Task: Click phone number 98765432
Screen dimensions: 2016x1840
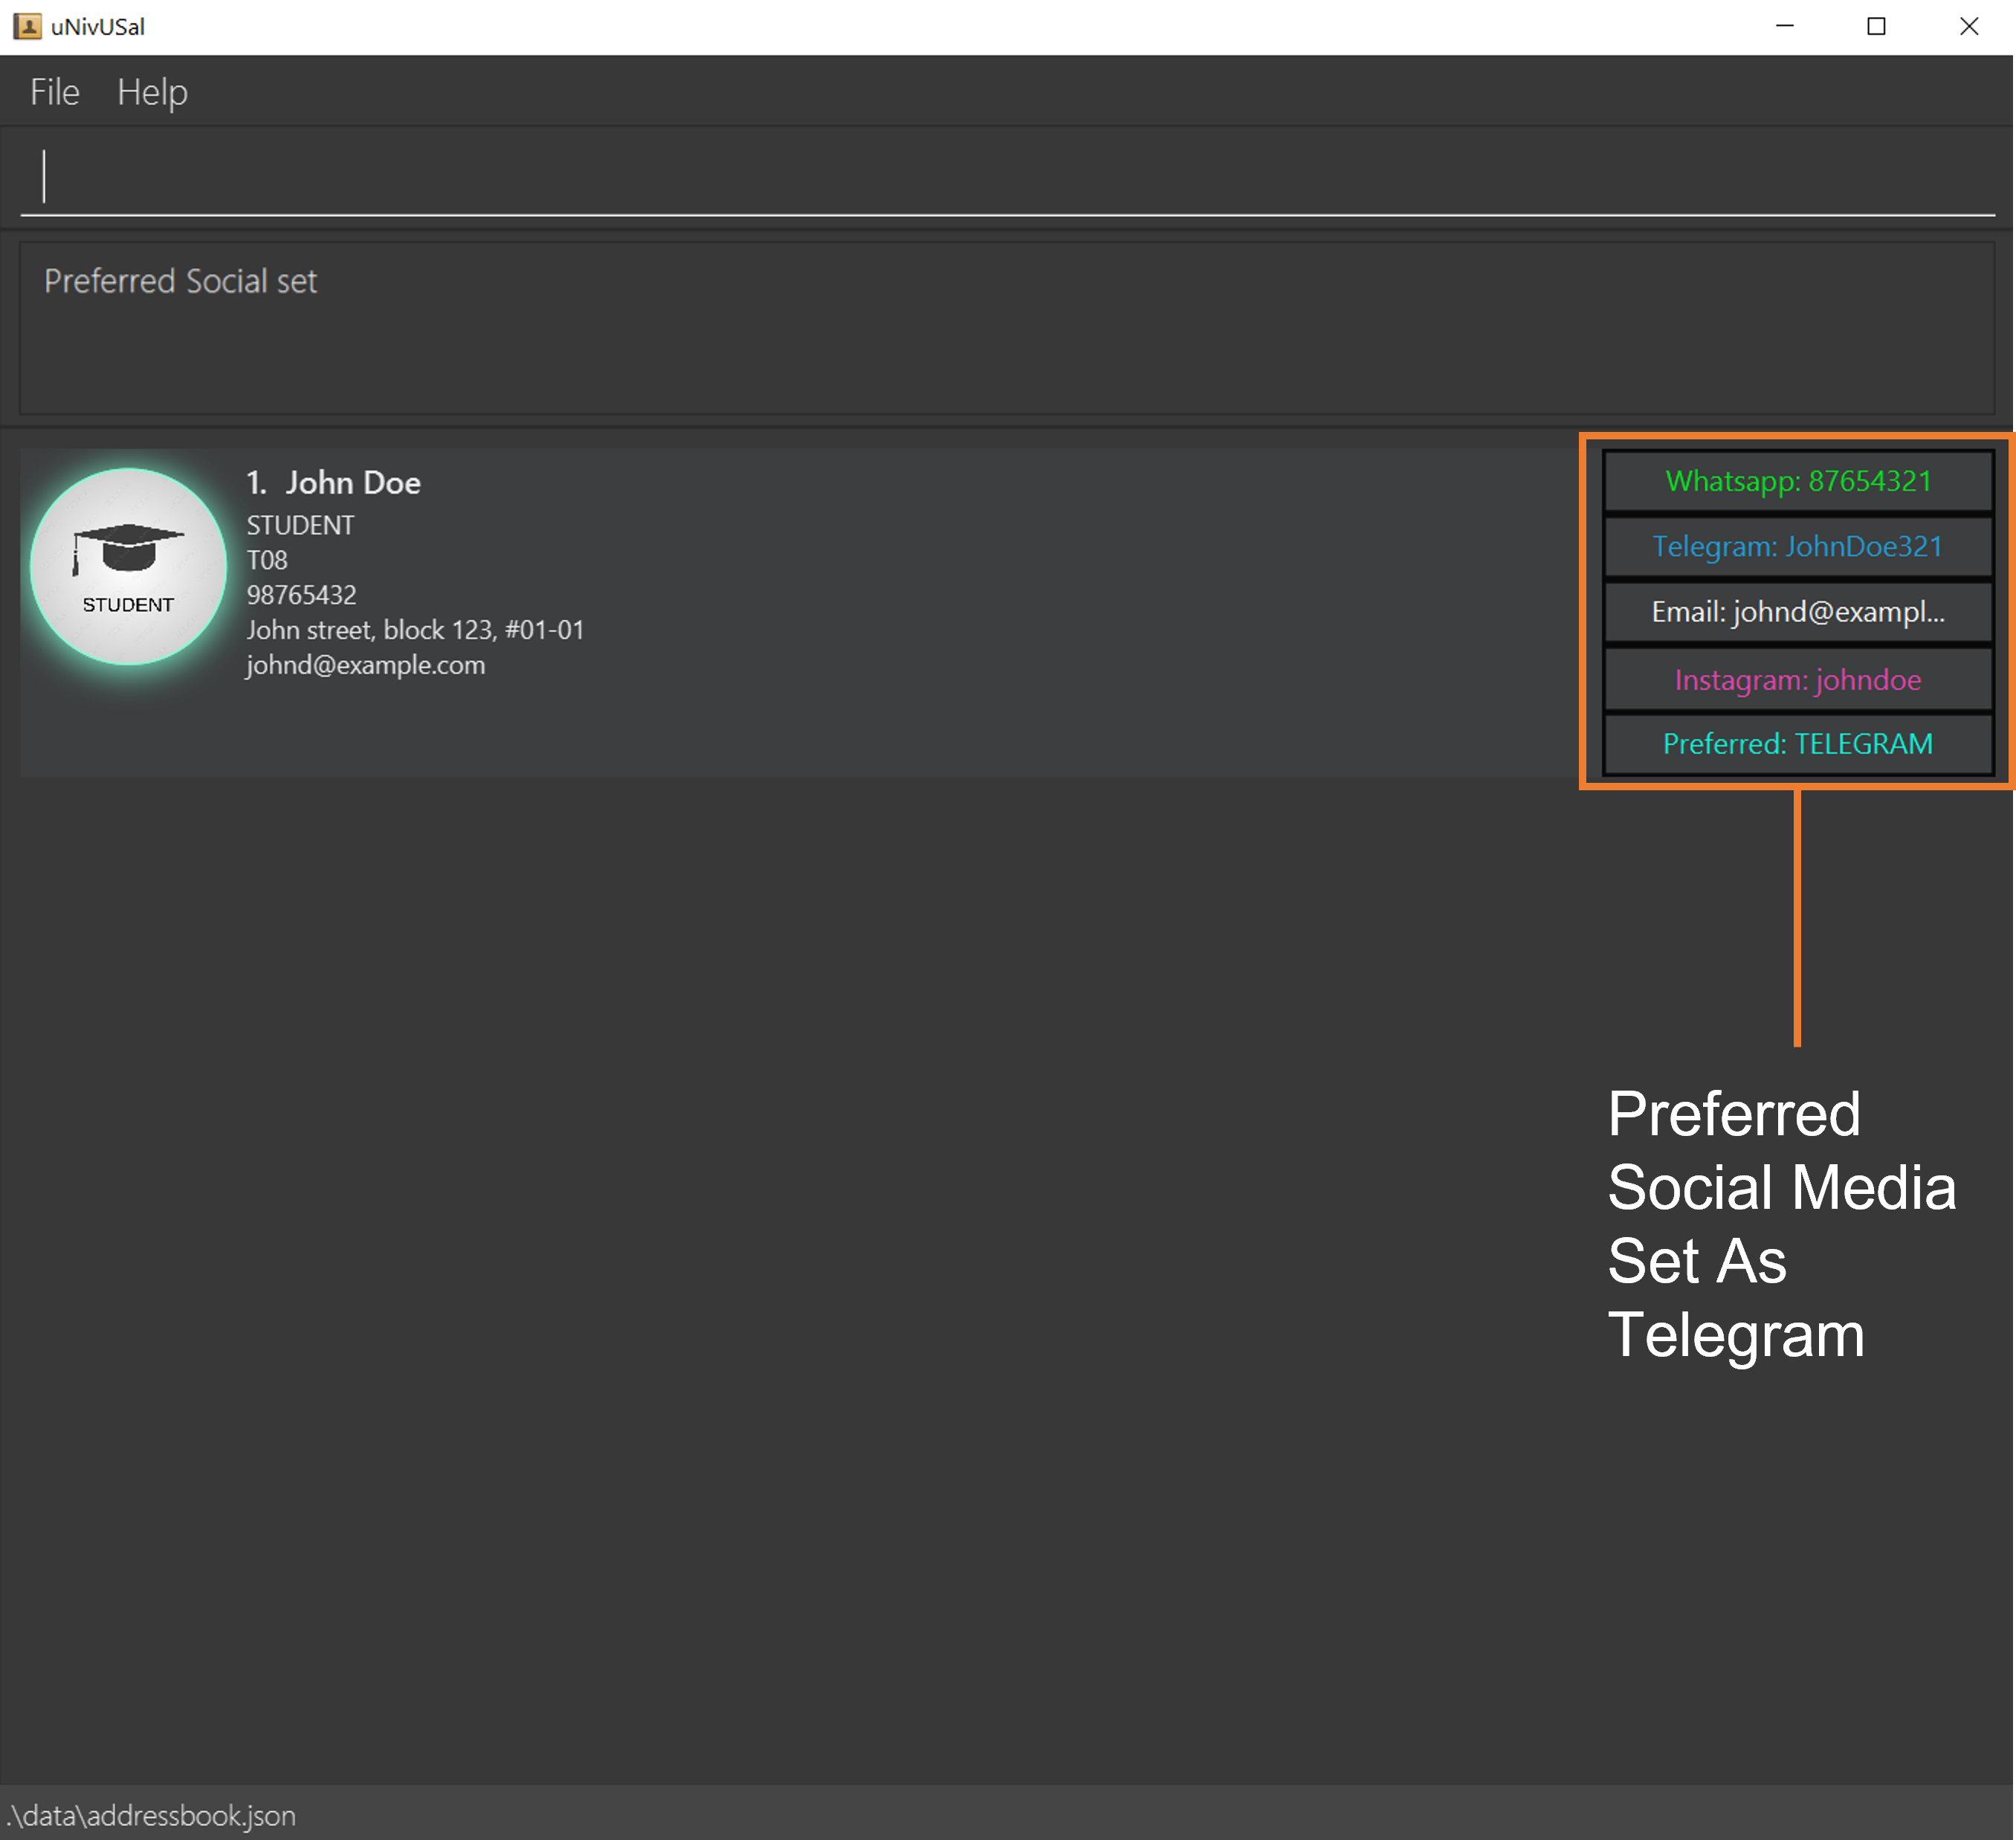Action: coord(301,595)
